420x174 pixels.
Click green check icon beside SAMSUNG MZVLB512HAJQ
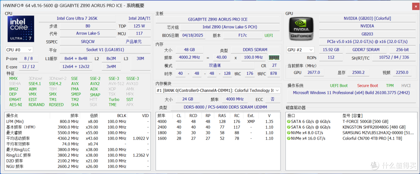click(289, 133)
